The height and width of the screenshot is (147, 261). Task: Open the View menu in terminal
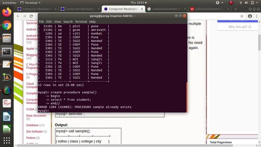tap(58, 22)
